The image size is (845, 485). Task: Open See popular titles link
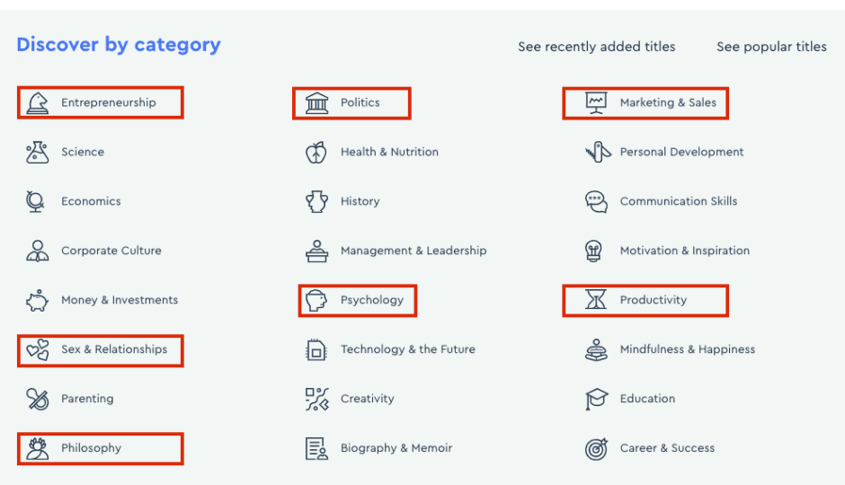tap(771, 47)
